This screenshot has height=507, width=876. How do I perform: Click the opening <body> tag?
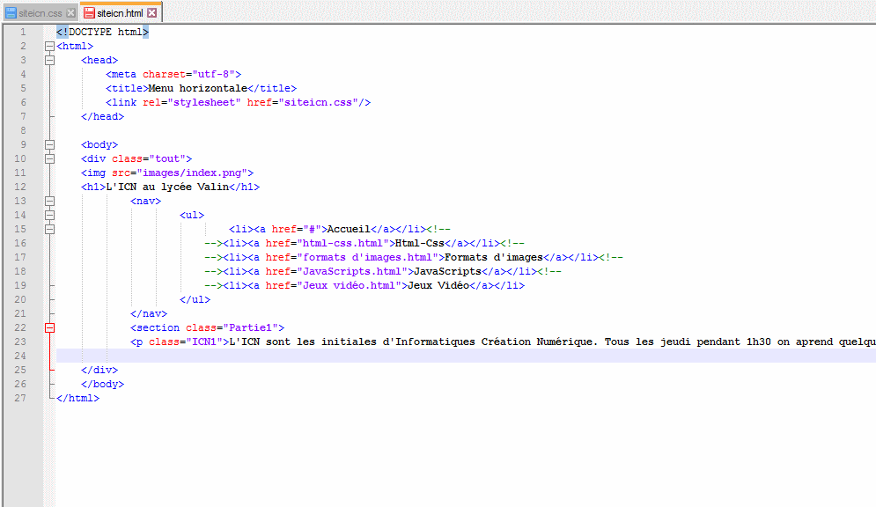click(99, 144)
